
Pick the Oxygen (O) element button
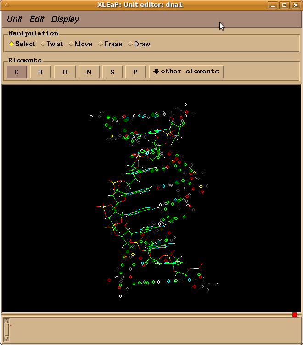pos(65,72)
